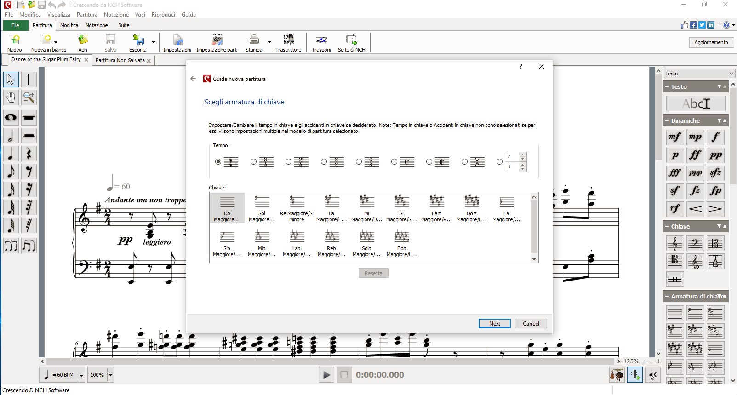Click the Trasponi transpose icon
737x395 pixels.
pyautogui.click(x=321, y=43)
